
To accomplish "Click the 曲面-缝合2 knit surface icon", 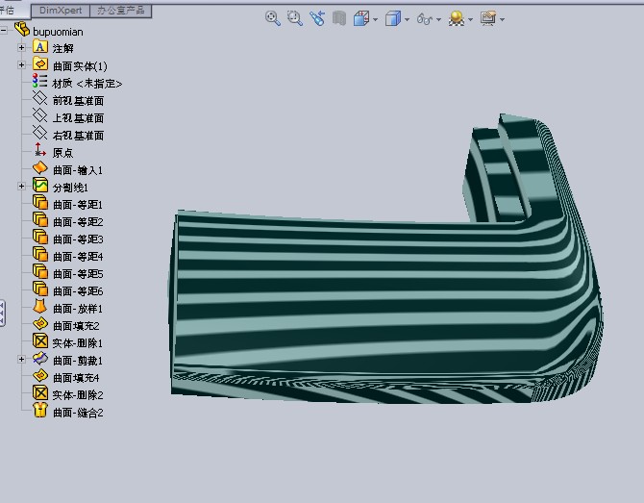I will tap(40, 410).
